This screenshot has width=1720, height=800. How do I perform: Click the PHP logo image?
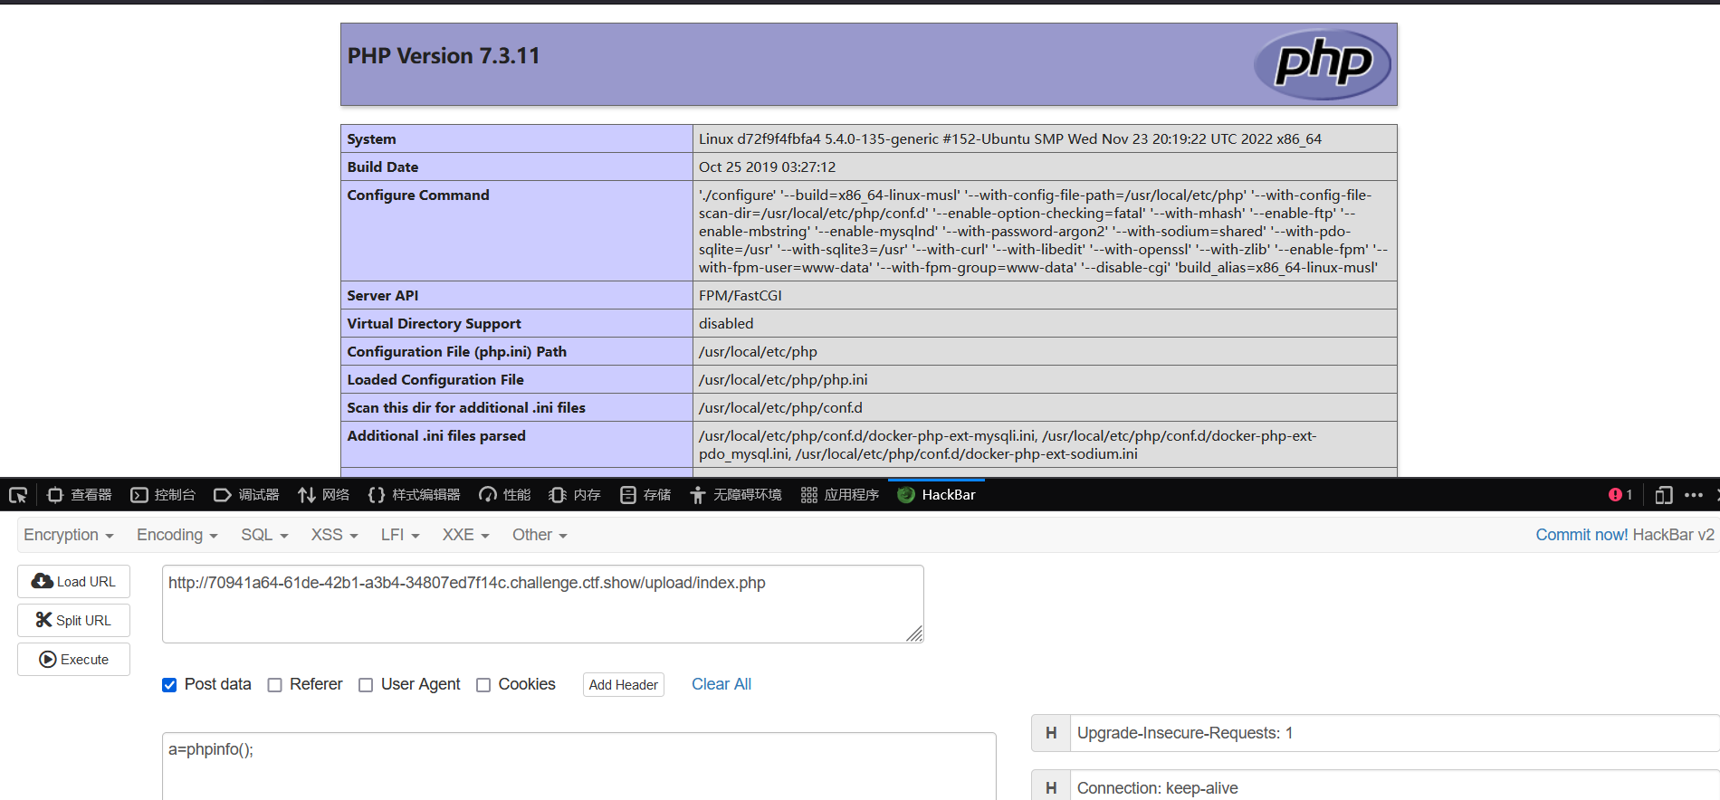click(1323, 64)
